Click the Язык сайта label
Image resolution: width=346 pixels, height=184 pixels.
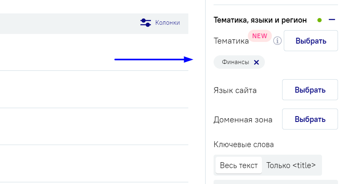235,90
